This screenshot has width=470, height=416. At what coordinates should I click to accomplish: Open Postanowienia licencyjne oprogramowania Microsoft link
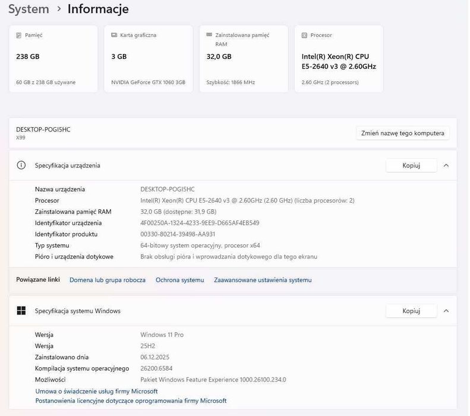pyautogui.click(x=131, y=401)
